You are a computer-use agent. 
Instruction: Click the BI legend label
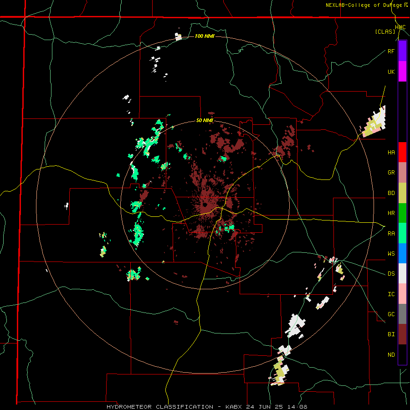[x=391, y=334]
